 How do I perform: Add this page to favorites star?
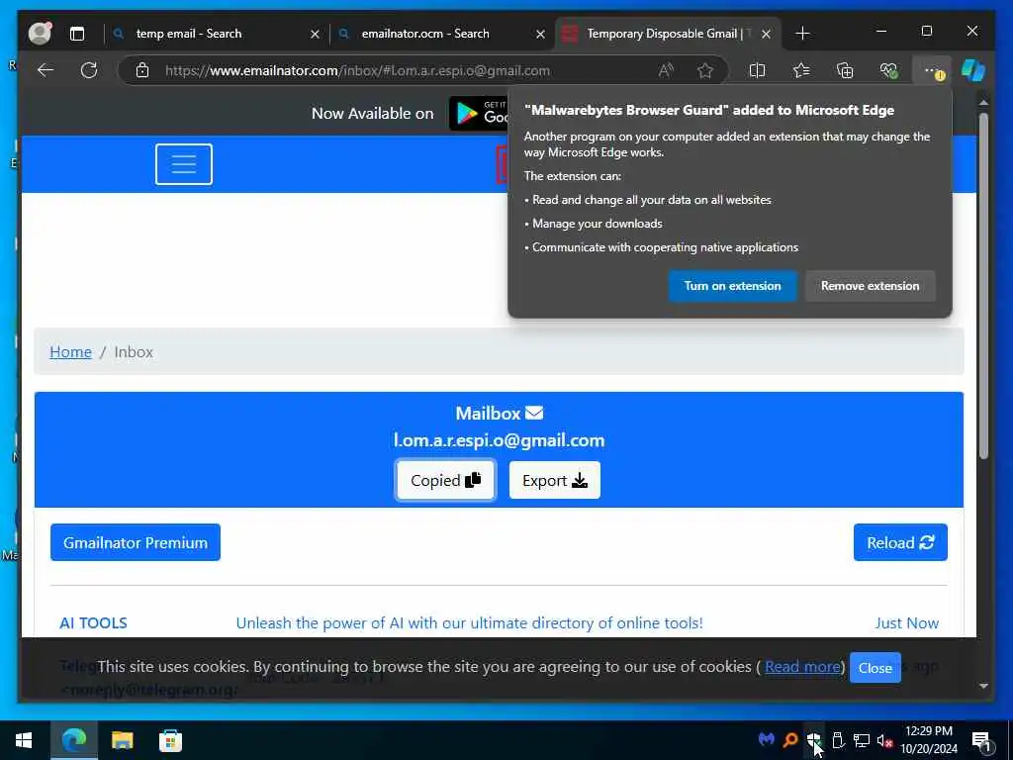click(x=704, y=70)
